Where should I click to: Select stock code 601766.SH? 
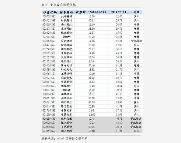(x=49, y=111)
